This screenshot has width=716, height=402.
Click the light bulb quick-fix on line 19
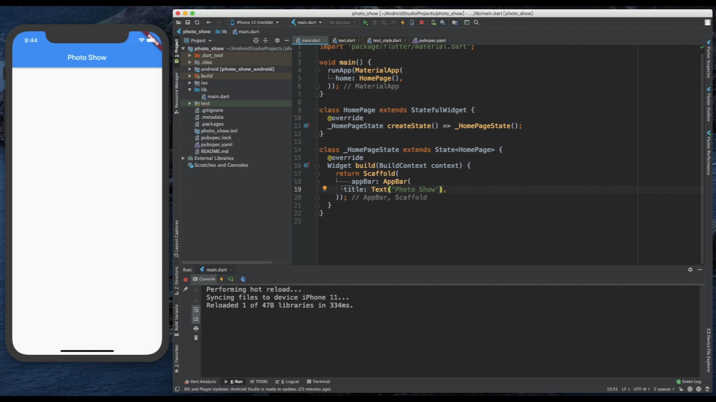pos(324,189)
